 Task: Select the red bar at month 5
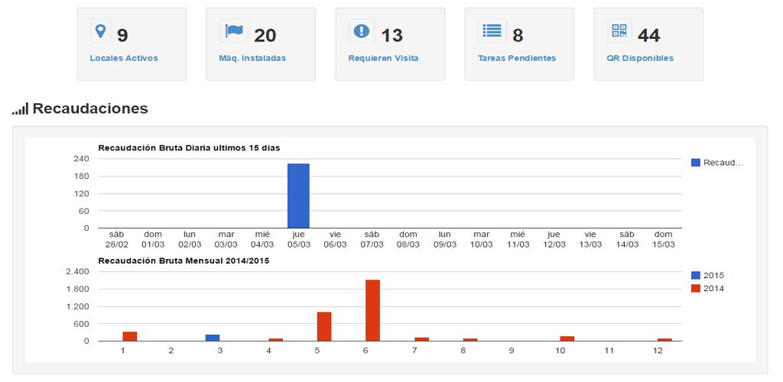coord(324,327)
